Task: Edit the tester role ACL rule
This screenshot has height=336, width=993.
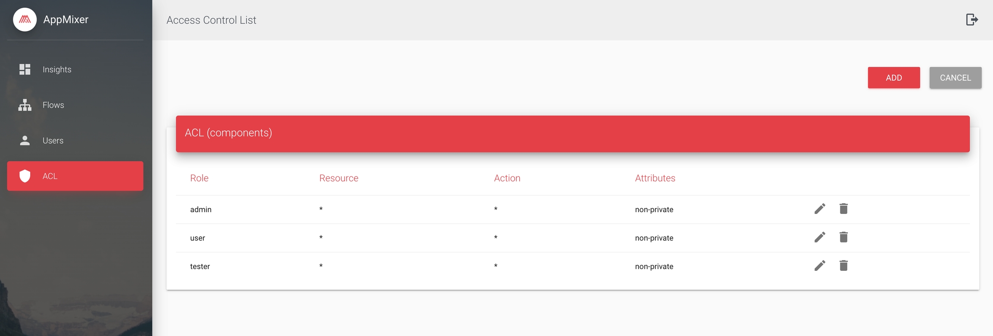Action: tap(820, 266)
